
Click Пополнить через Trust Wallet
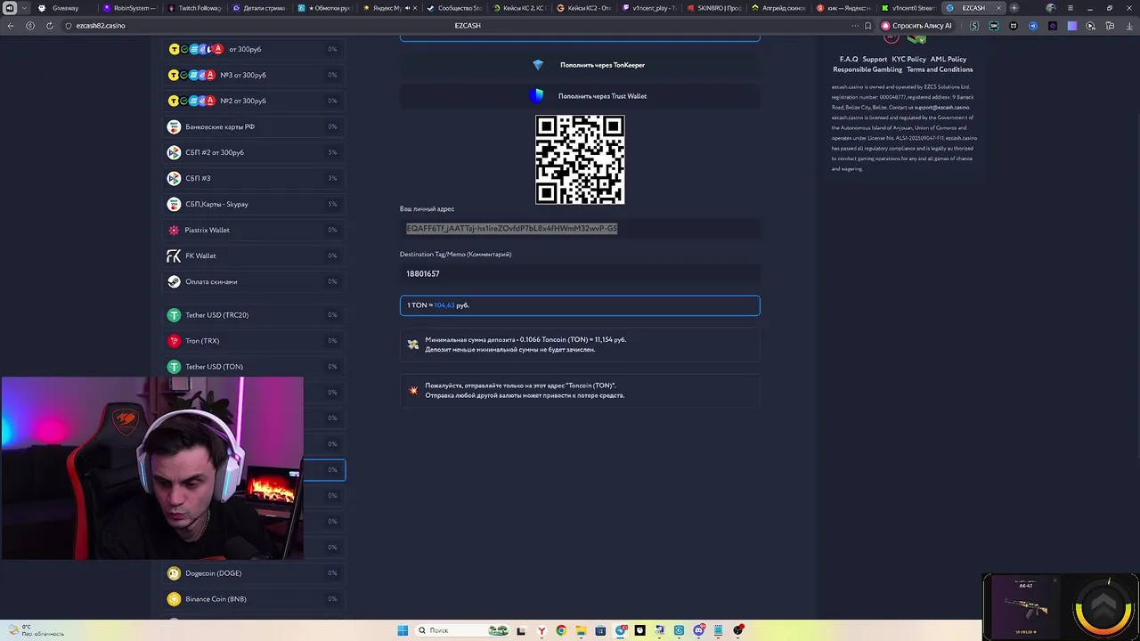(580, 96)
